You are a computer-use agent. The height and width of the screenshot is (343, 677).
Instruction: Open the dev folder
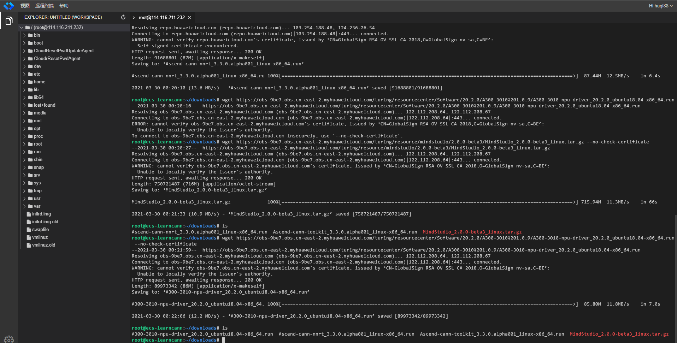coord(37,66)
